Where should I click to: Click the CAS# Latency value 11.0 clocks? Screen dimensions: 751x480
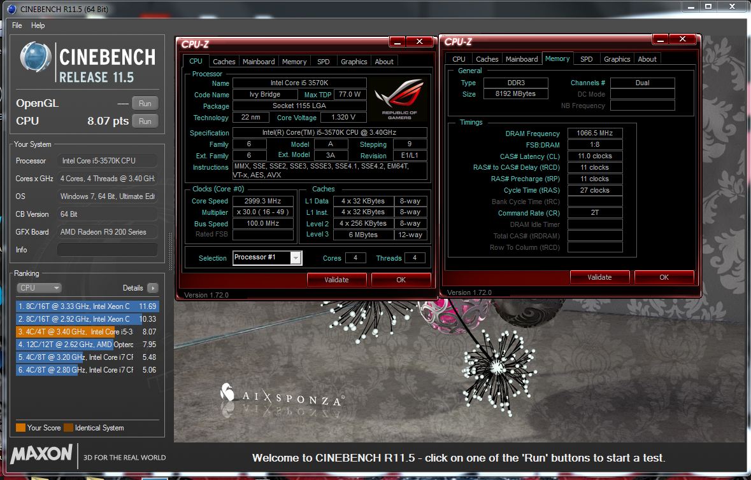point(595,156)
